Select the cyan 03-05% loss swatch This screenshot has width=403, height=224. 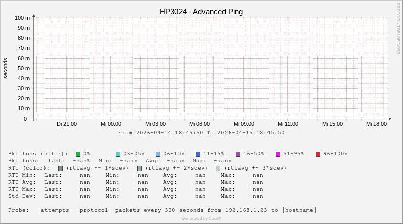pos(118,154)
